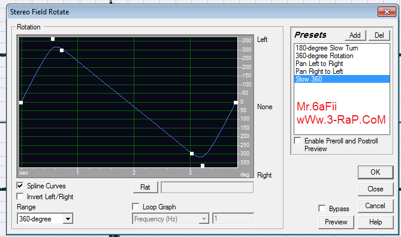Click the loop frequency value field
This screenshot has height=237, width=401.
[233, 218]
